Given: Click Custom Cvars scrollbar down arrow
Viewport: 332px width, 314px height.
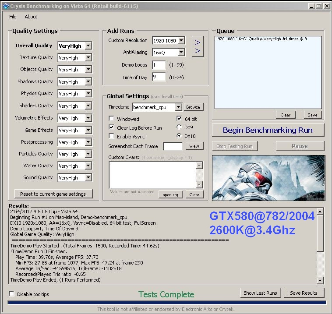Looking at the screenshot, I should 199,185.
